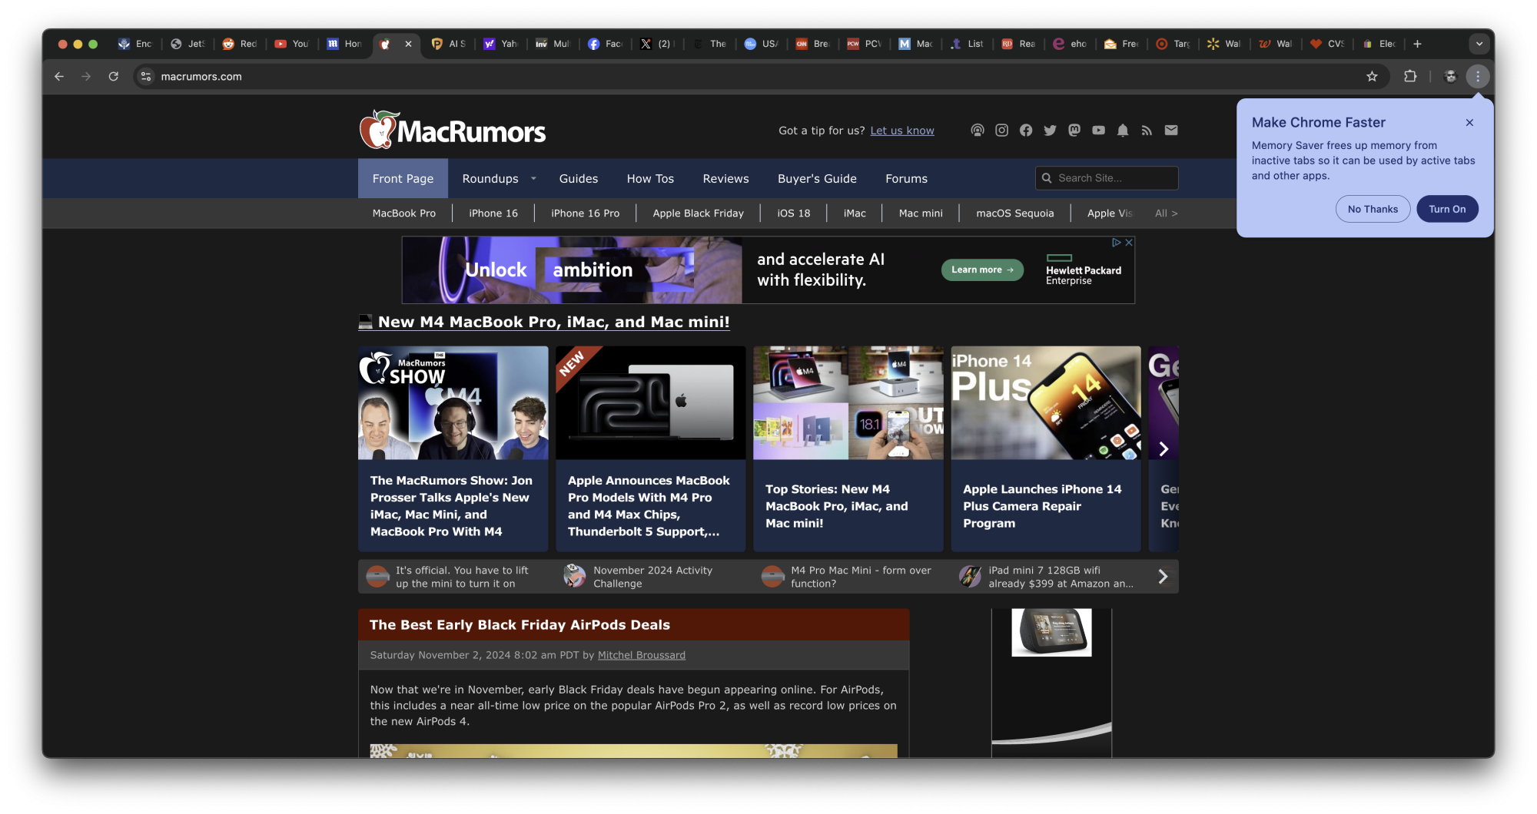Open the How Tos nav item

pos(650,178)
